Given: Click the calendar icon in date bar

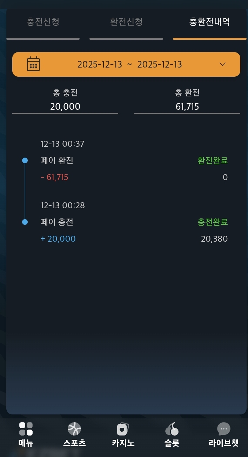Looking at the screenshot, I should (x=33, y=64).
